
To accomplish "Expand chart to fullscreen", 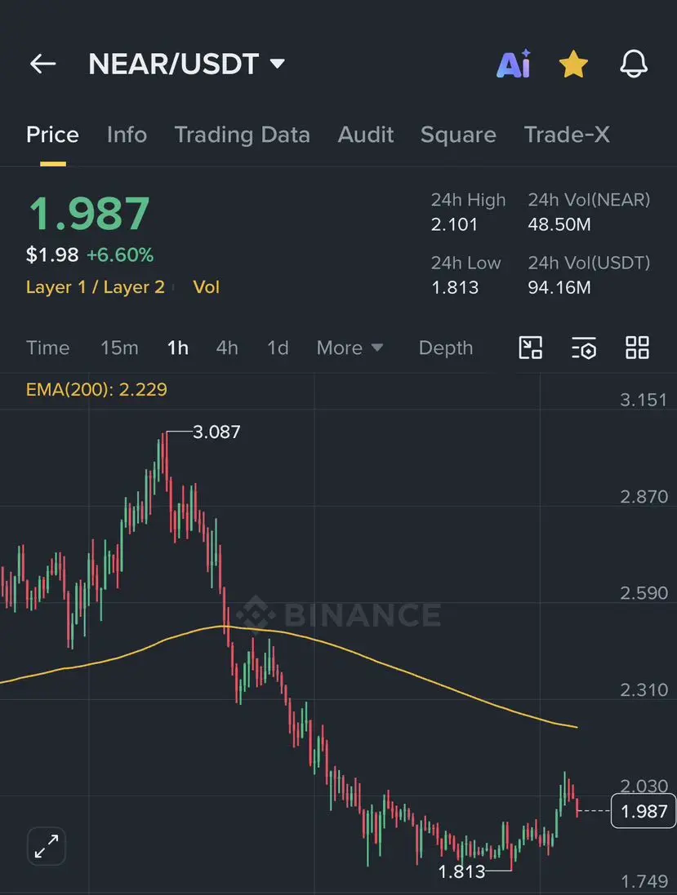I will 47,846.
